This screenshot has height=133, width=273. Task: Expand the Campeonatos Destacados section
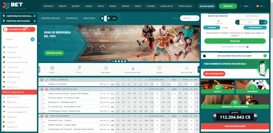point(35,16)
